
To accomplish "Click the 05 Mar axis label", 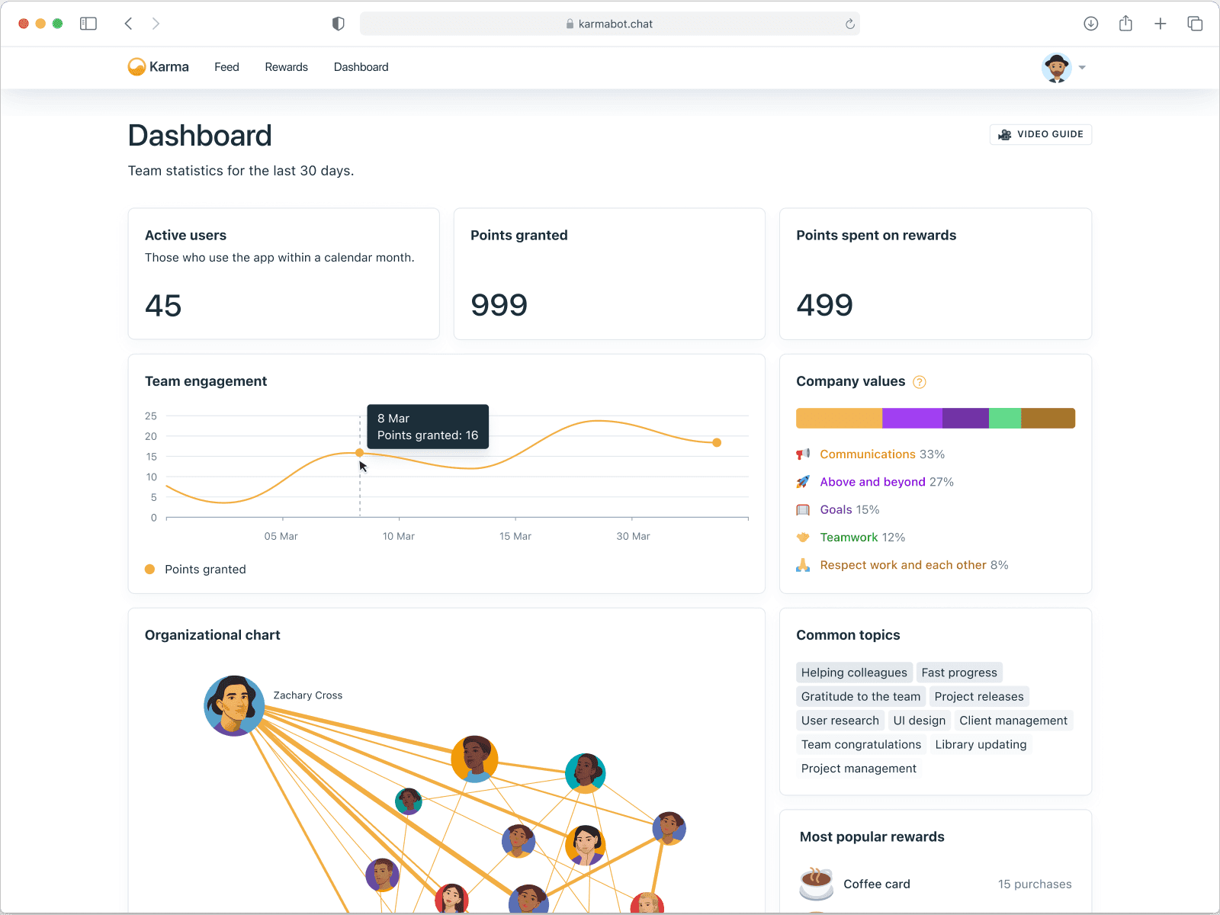I will tap(281, 536).
